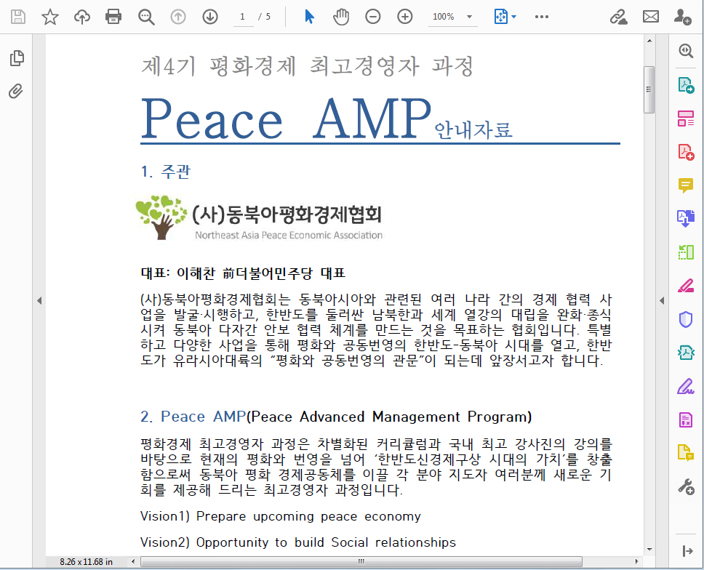
Task: Open the Comment tool in right panel
Action: coord(685,185)
